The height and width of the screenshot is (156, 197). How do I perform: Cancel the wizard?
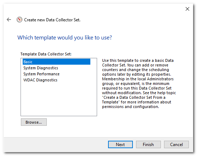pos(176,144)
